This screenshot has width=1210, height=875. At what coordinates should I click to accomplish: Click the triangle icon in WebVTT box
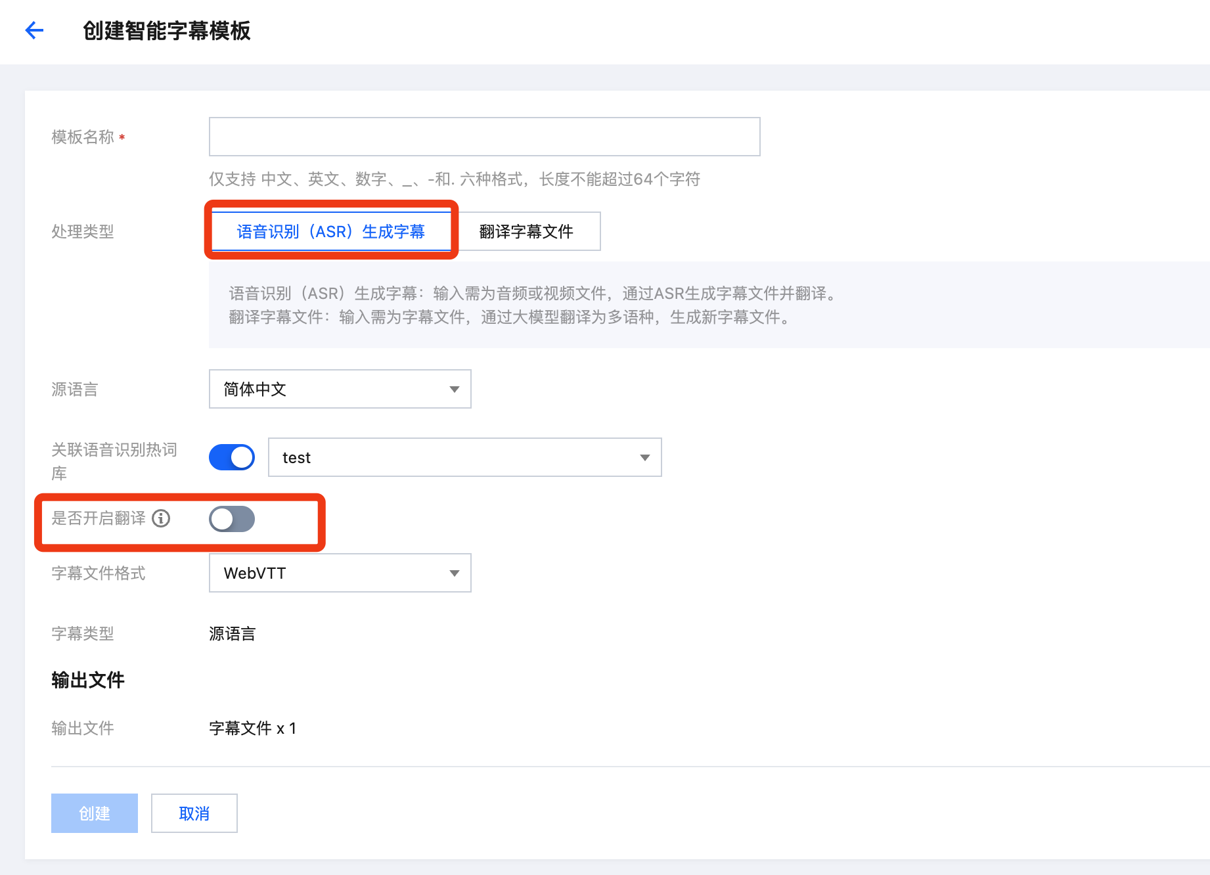(454, 573)
